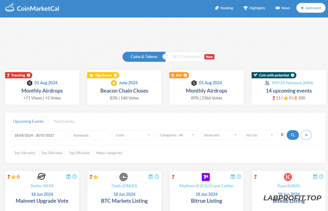Screen dimensions: 328x211
Task: Toggle the Top 100 coins filter
Action: tap(25, 153)
